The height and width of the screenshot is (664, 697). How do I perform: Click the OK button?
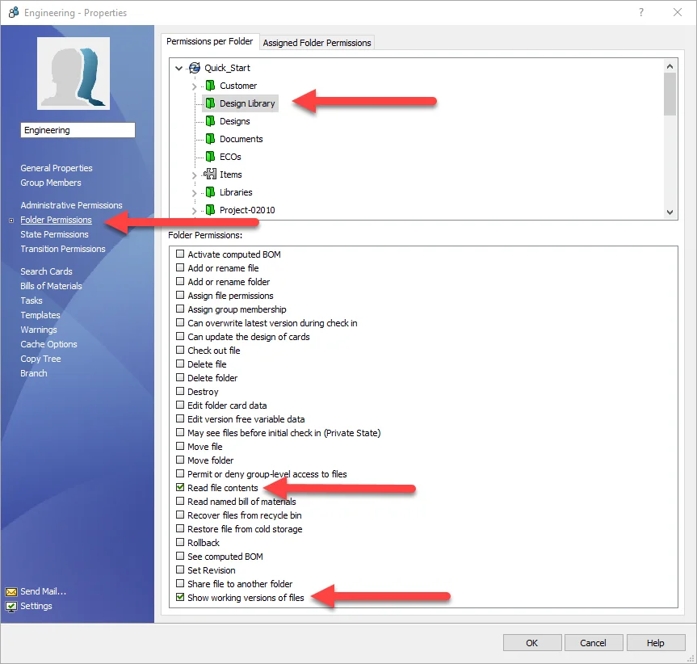point(532,643)
